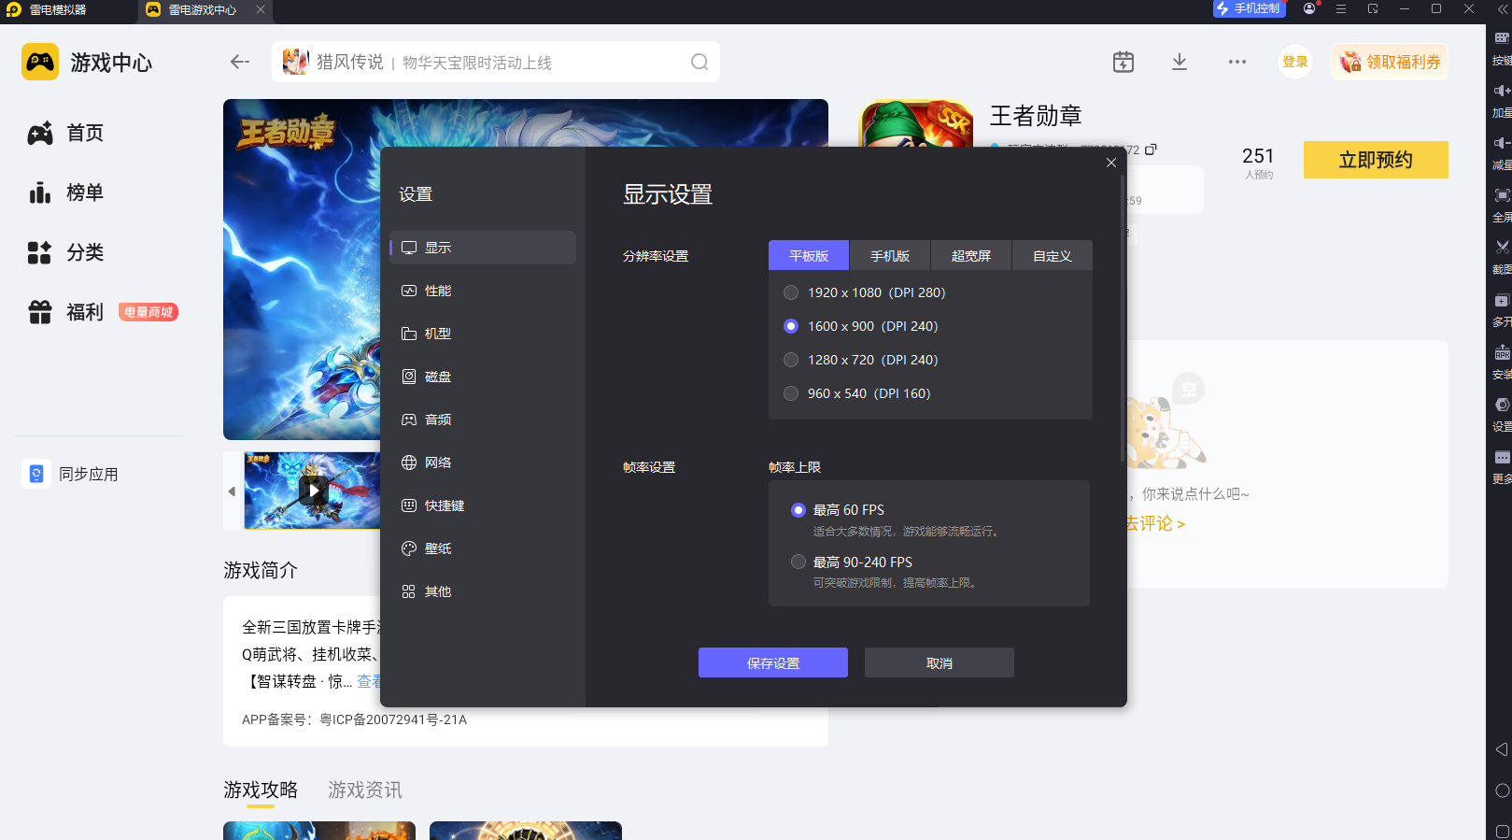Tap the Android home circle button
This screenshot has width=1512, height=840.
[1502, 790]
